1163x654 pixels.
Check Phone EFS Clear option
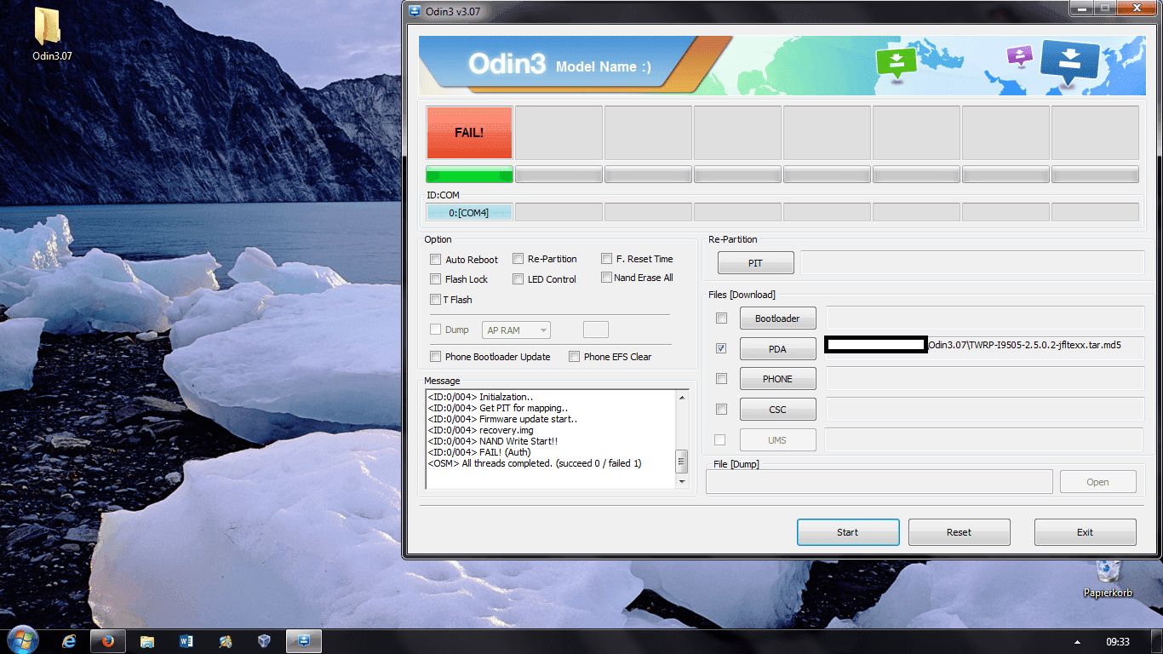pos(574,357)
